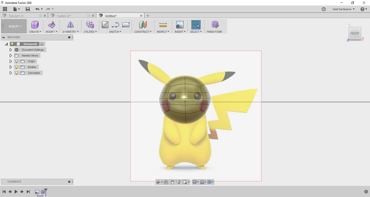The image size is (370, 197).
Task: Switch to the Tutorial1 v1 tab
Action: tap(16, 16)
